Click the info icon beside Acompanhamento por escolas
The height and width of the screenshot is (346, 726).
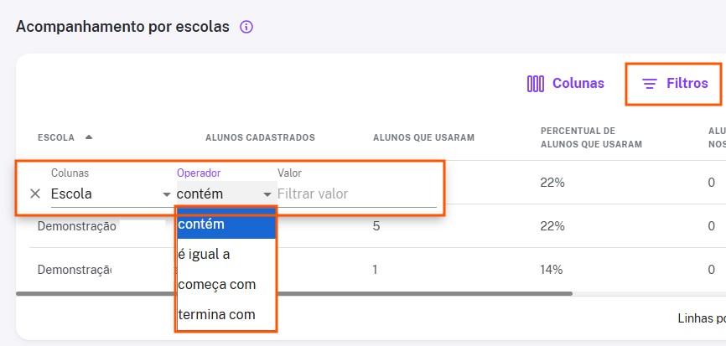tap(246, 28)
